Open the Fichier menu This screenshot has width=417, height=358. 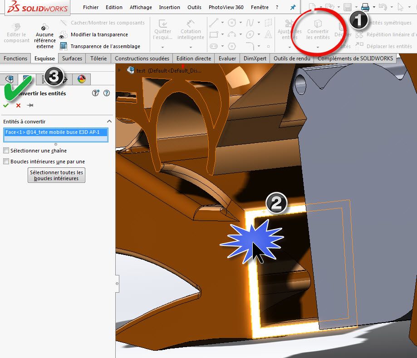point(91,7)
